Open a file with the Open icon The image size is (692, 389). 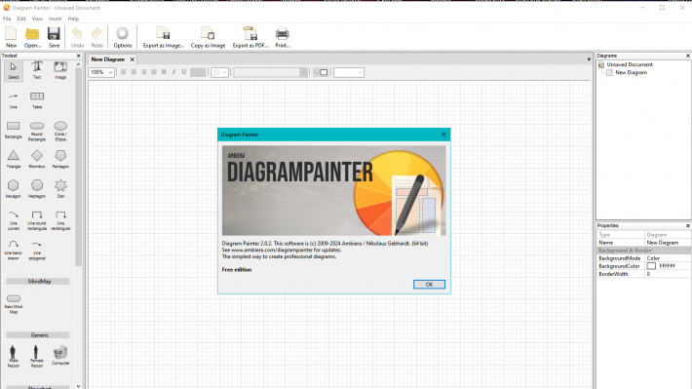[x=32, y=37]
